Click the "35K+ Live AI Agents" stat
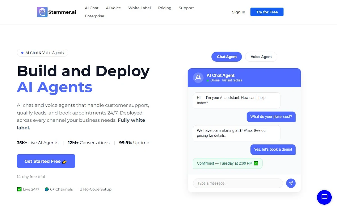 point(38,143)
